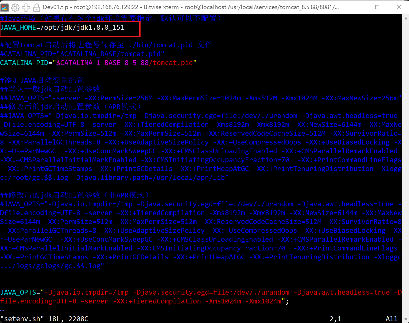This screenshot has width=409, height=323.
Task: Click the /opt/jdk/jdk1.8.0_151 path value
Action: point(82,28)
